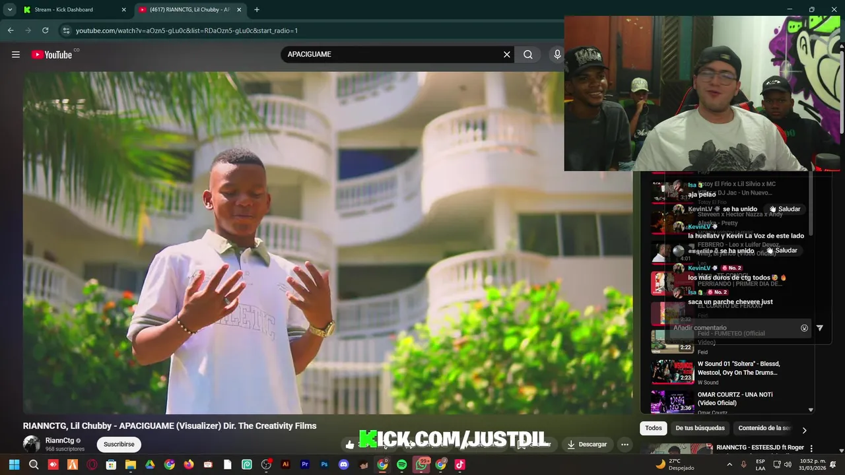
Task: Open Opera GX from taskbar
Action: [92, 464]
